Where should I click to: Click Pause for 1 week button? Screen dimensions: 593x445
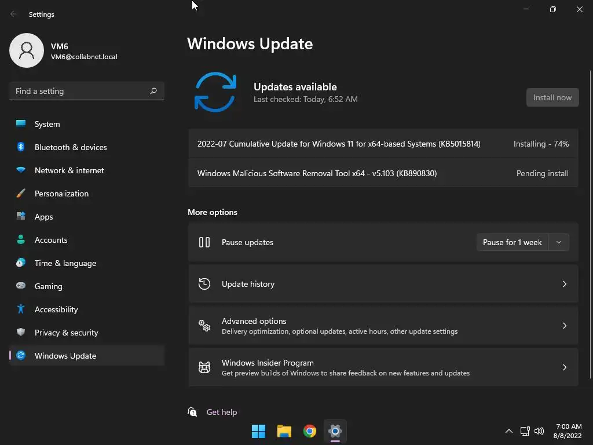tap(512, 242)
